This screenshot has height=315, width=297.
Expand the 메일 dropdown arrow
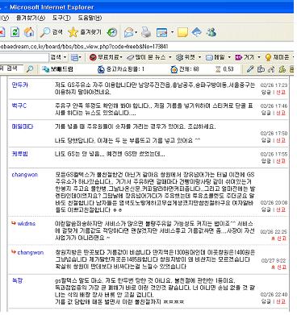[x=229, y=57]
